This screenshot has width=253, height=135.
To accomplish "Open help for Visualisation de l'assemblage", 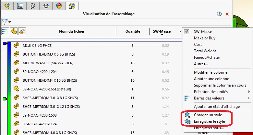I will tap(219, 14).
